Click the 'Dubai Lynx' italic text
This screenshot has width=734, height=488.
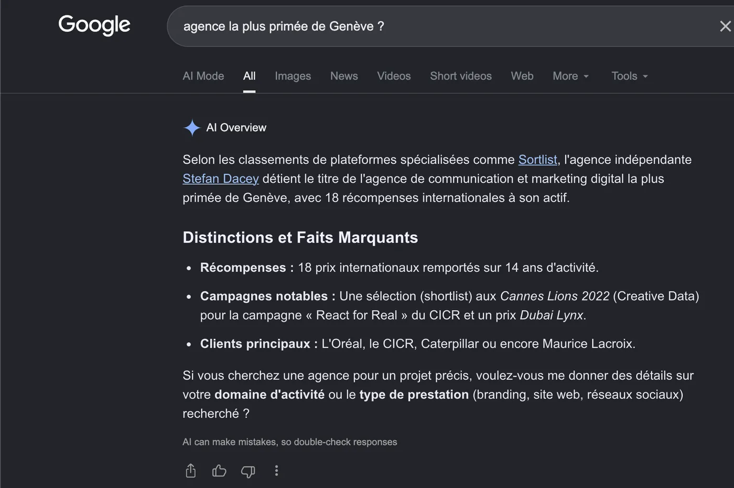pos(551,315)
